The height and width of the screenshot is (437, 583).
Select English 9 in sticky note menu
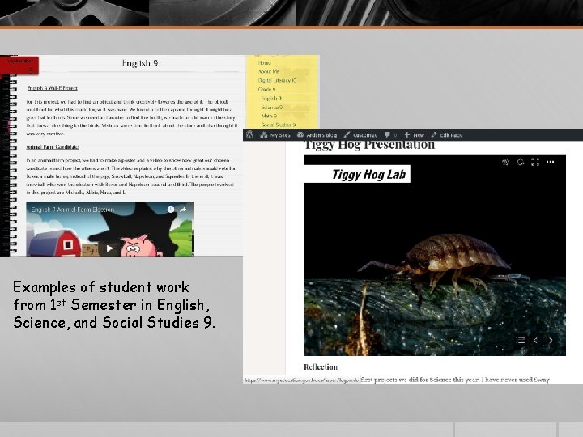point(271,98)
